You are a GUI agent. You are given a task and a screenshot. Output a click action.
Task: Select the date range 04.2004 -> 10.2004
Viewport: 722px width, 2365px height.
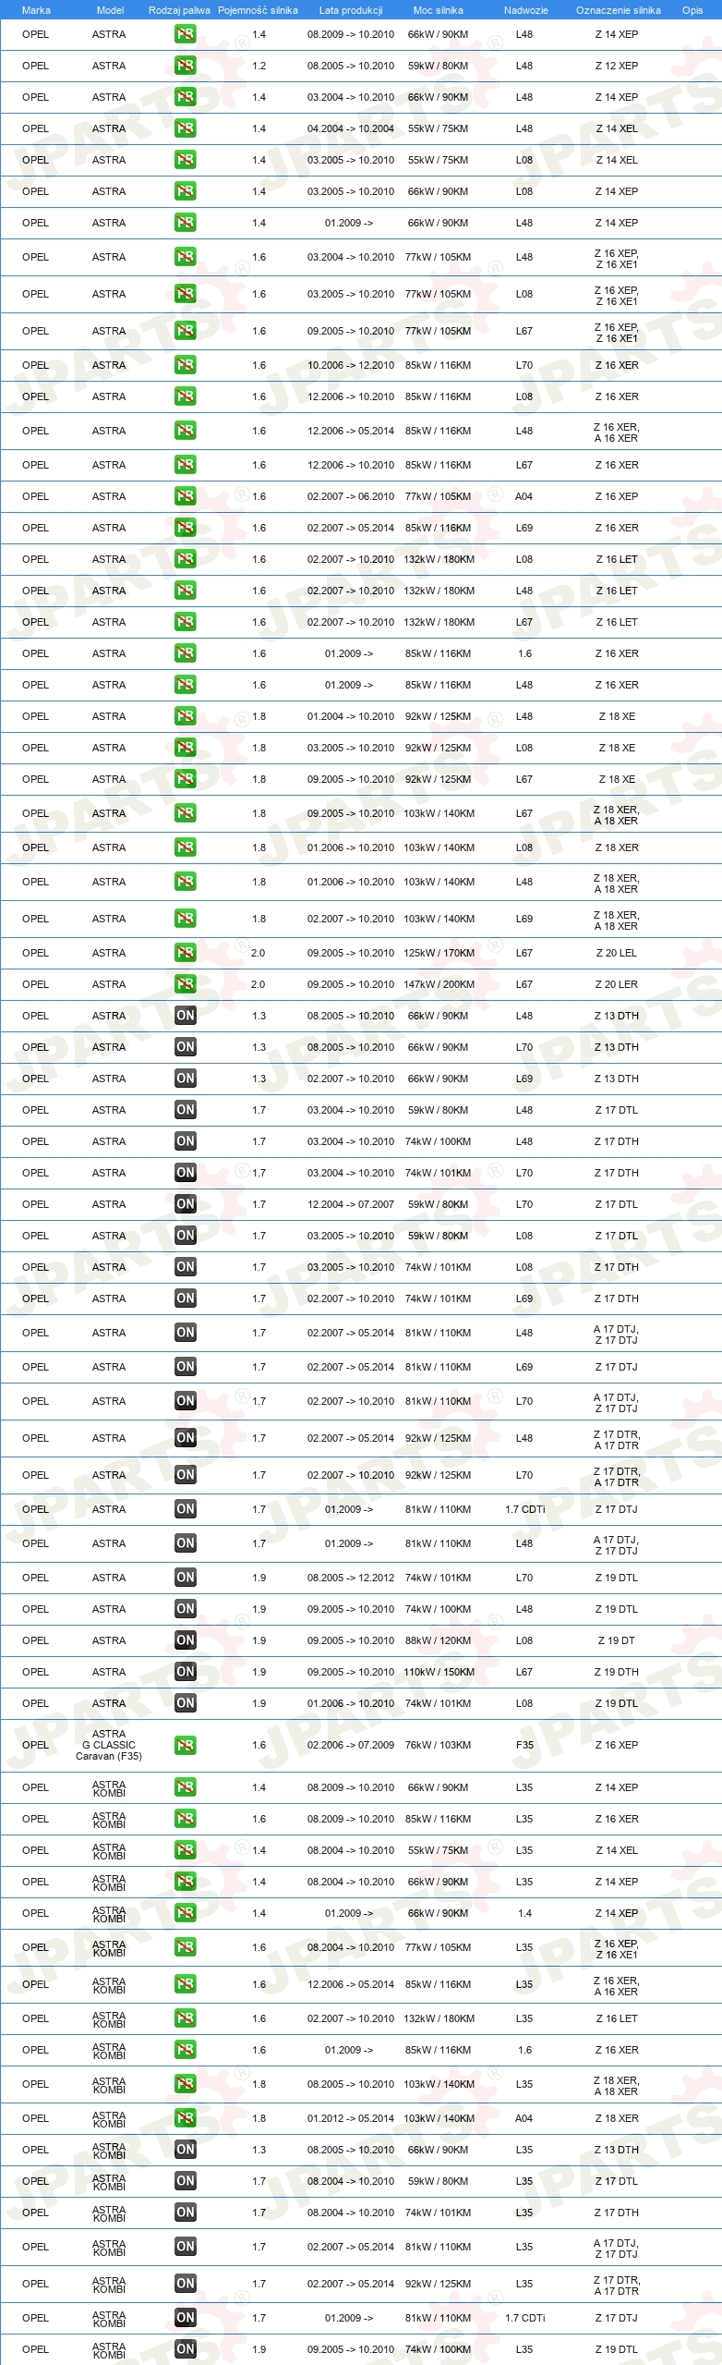(x=351, y=128)
